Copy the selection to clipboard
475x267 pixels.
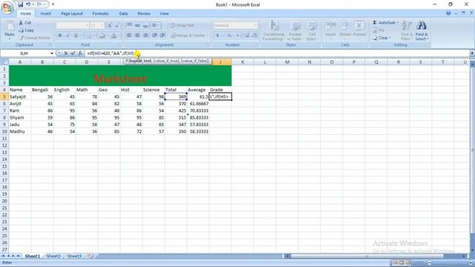point(26,30)
